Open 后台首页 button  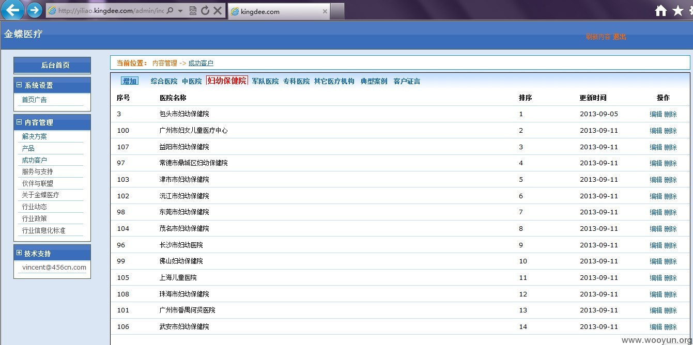(52, 65)
